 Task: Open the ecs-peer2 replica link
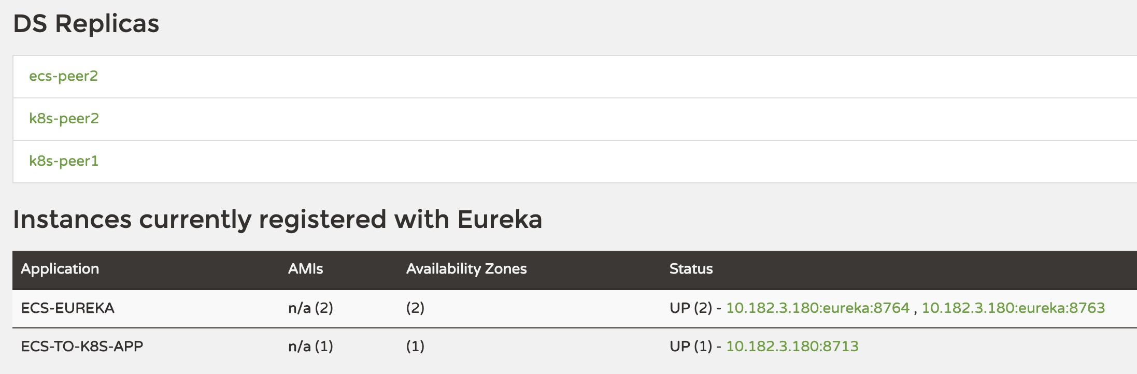63,76
